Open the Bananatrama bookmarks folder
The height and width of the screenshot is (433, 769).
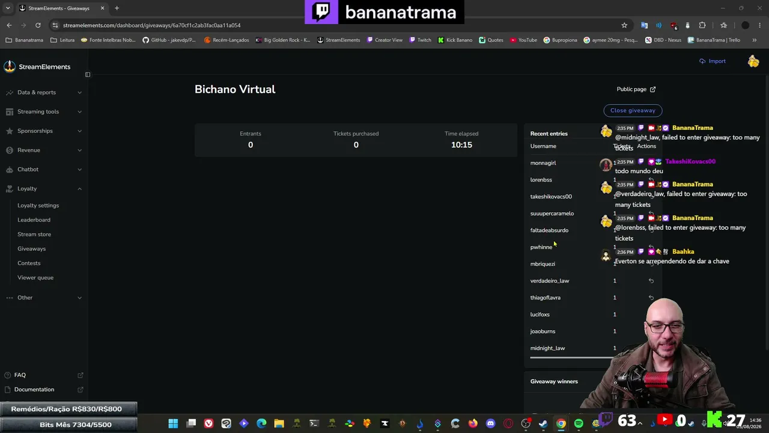pyautogui.click(x=24, y=40)
